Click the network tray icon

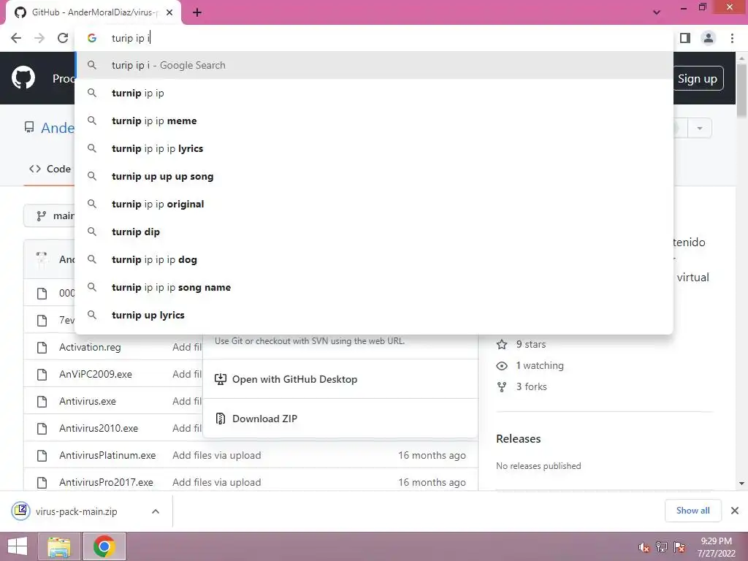(662, 546)
